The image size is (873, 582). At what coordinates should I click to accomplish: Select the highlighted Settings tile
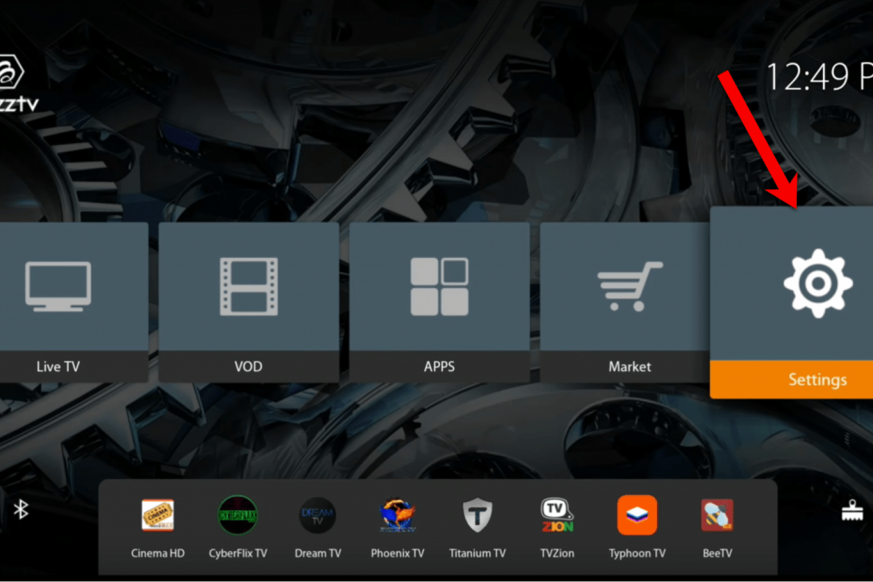pos(817,380)
